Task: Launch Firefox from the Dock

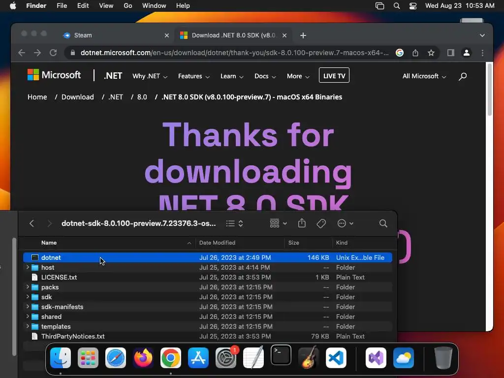Action: pos(143,358)
